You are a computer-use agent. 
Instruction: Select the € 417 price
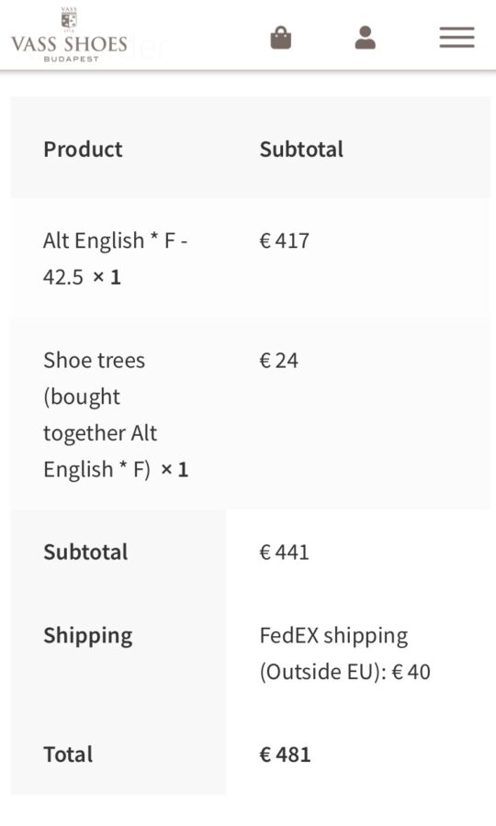pos(284,240)
